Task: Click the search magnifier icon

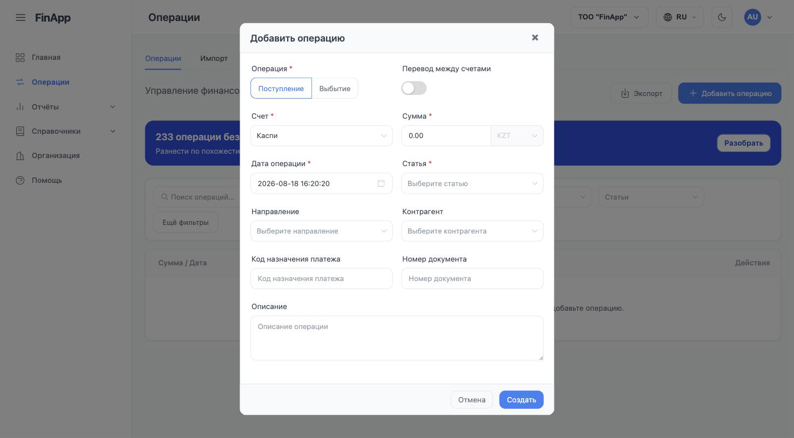Action: tap(165, 197)
